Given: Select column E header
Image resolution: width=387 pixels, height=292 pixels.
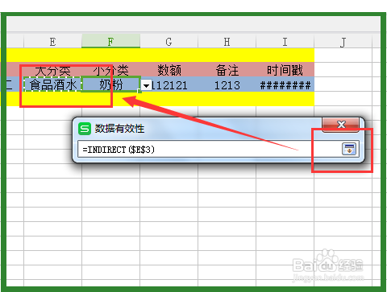Looking at the screenshot, I should point(52,41).
